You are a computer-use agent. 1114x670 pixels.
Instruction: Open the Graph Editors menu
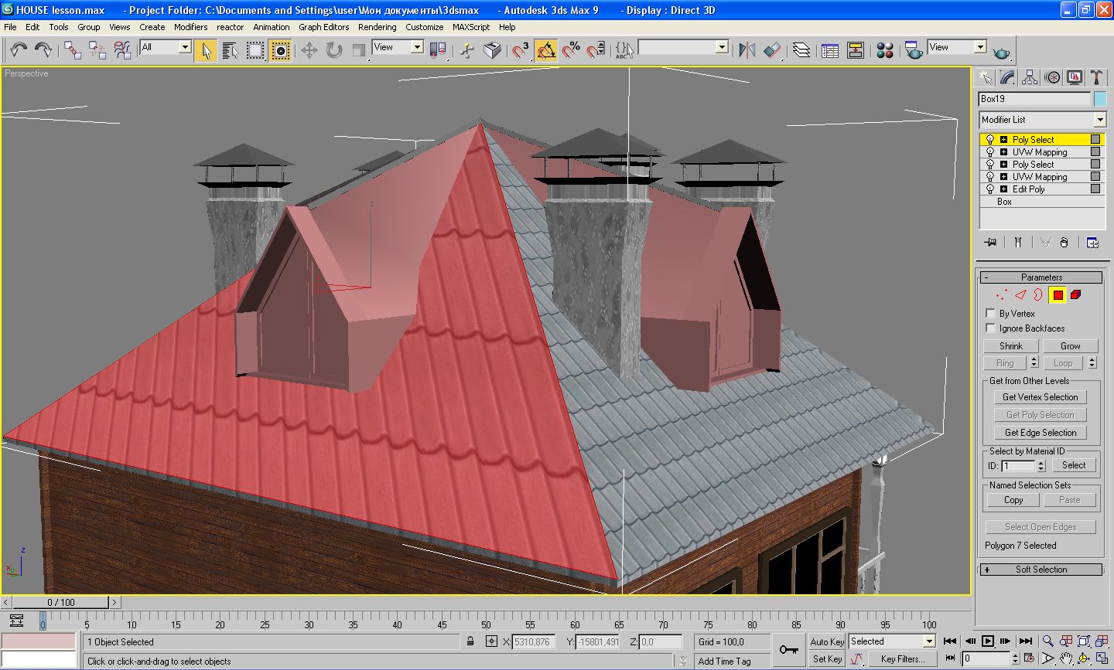point(324,27)
